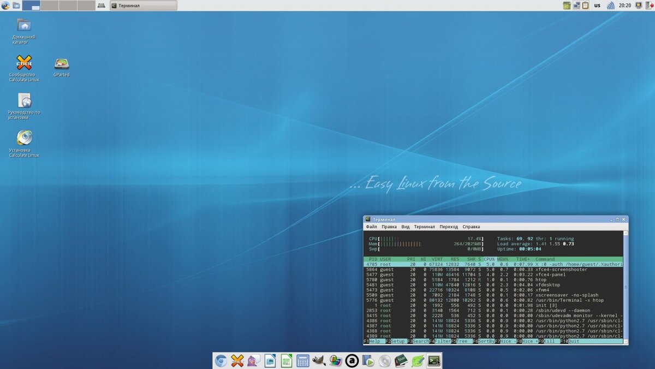Open the Chromium browser from the dock
Image resolution: width=655 pixels, height=369 pixels.
(222, 361)
